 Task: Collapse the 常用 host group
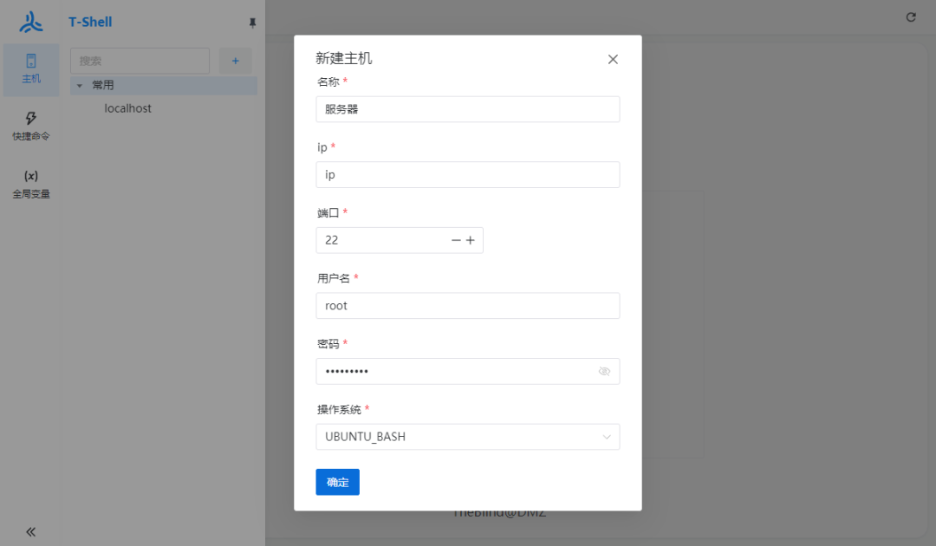[81, 85]
